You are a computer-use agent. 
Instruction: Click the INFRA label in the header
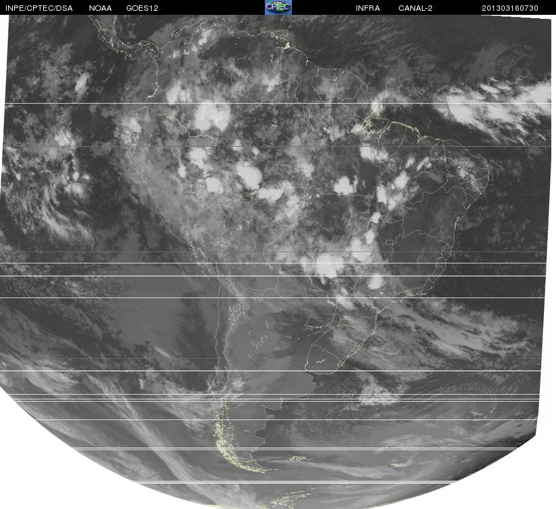pos(368,8)
